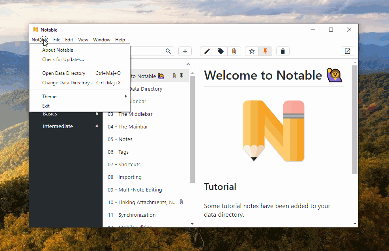Expand the Theme submenu arrow
Screen dimensions: 389x251
click(126, 96)
